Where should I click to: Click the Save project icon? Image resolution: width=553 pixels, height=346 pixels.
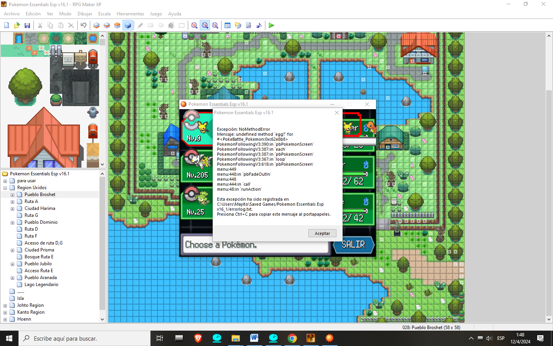pos(27,25)
